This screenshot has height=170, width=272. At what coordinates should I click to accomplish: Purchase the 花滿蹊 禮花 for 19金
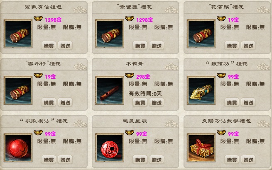(232, 46)
